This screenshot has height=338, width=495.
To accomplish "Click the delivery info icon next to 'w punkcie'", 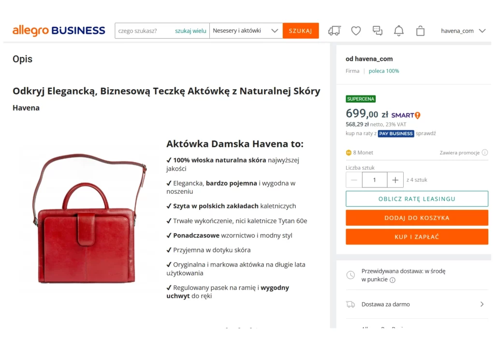I will pyautogui.click(x=393, y=280).
